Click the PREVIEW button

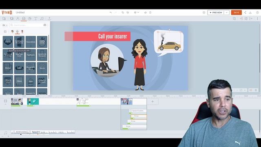click(216, 13)
